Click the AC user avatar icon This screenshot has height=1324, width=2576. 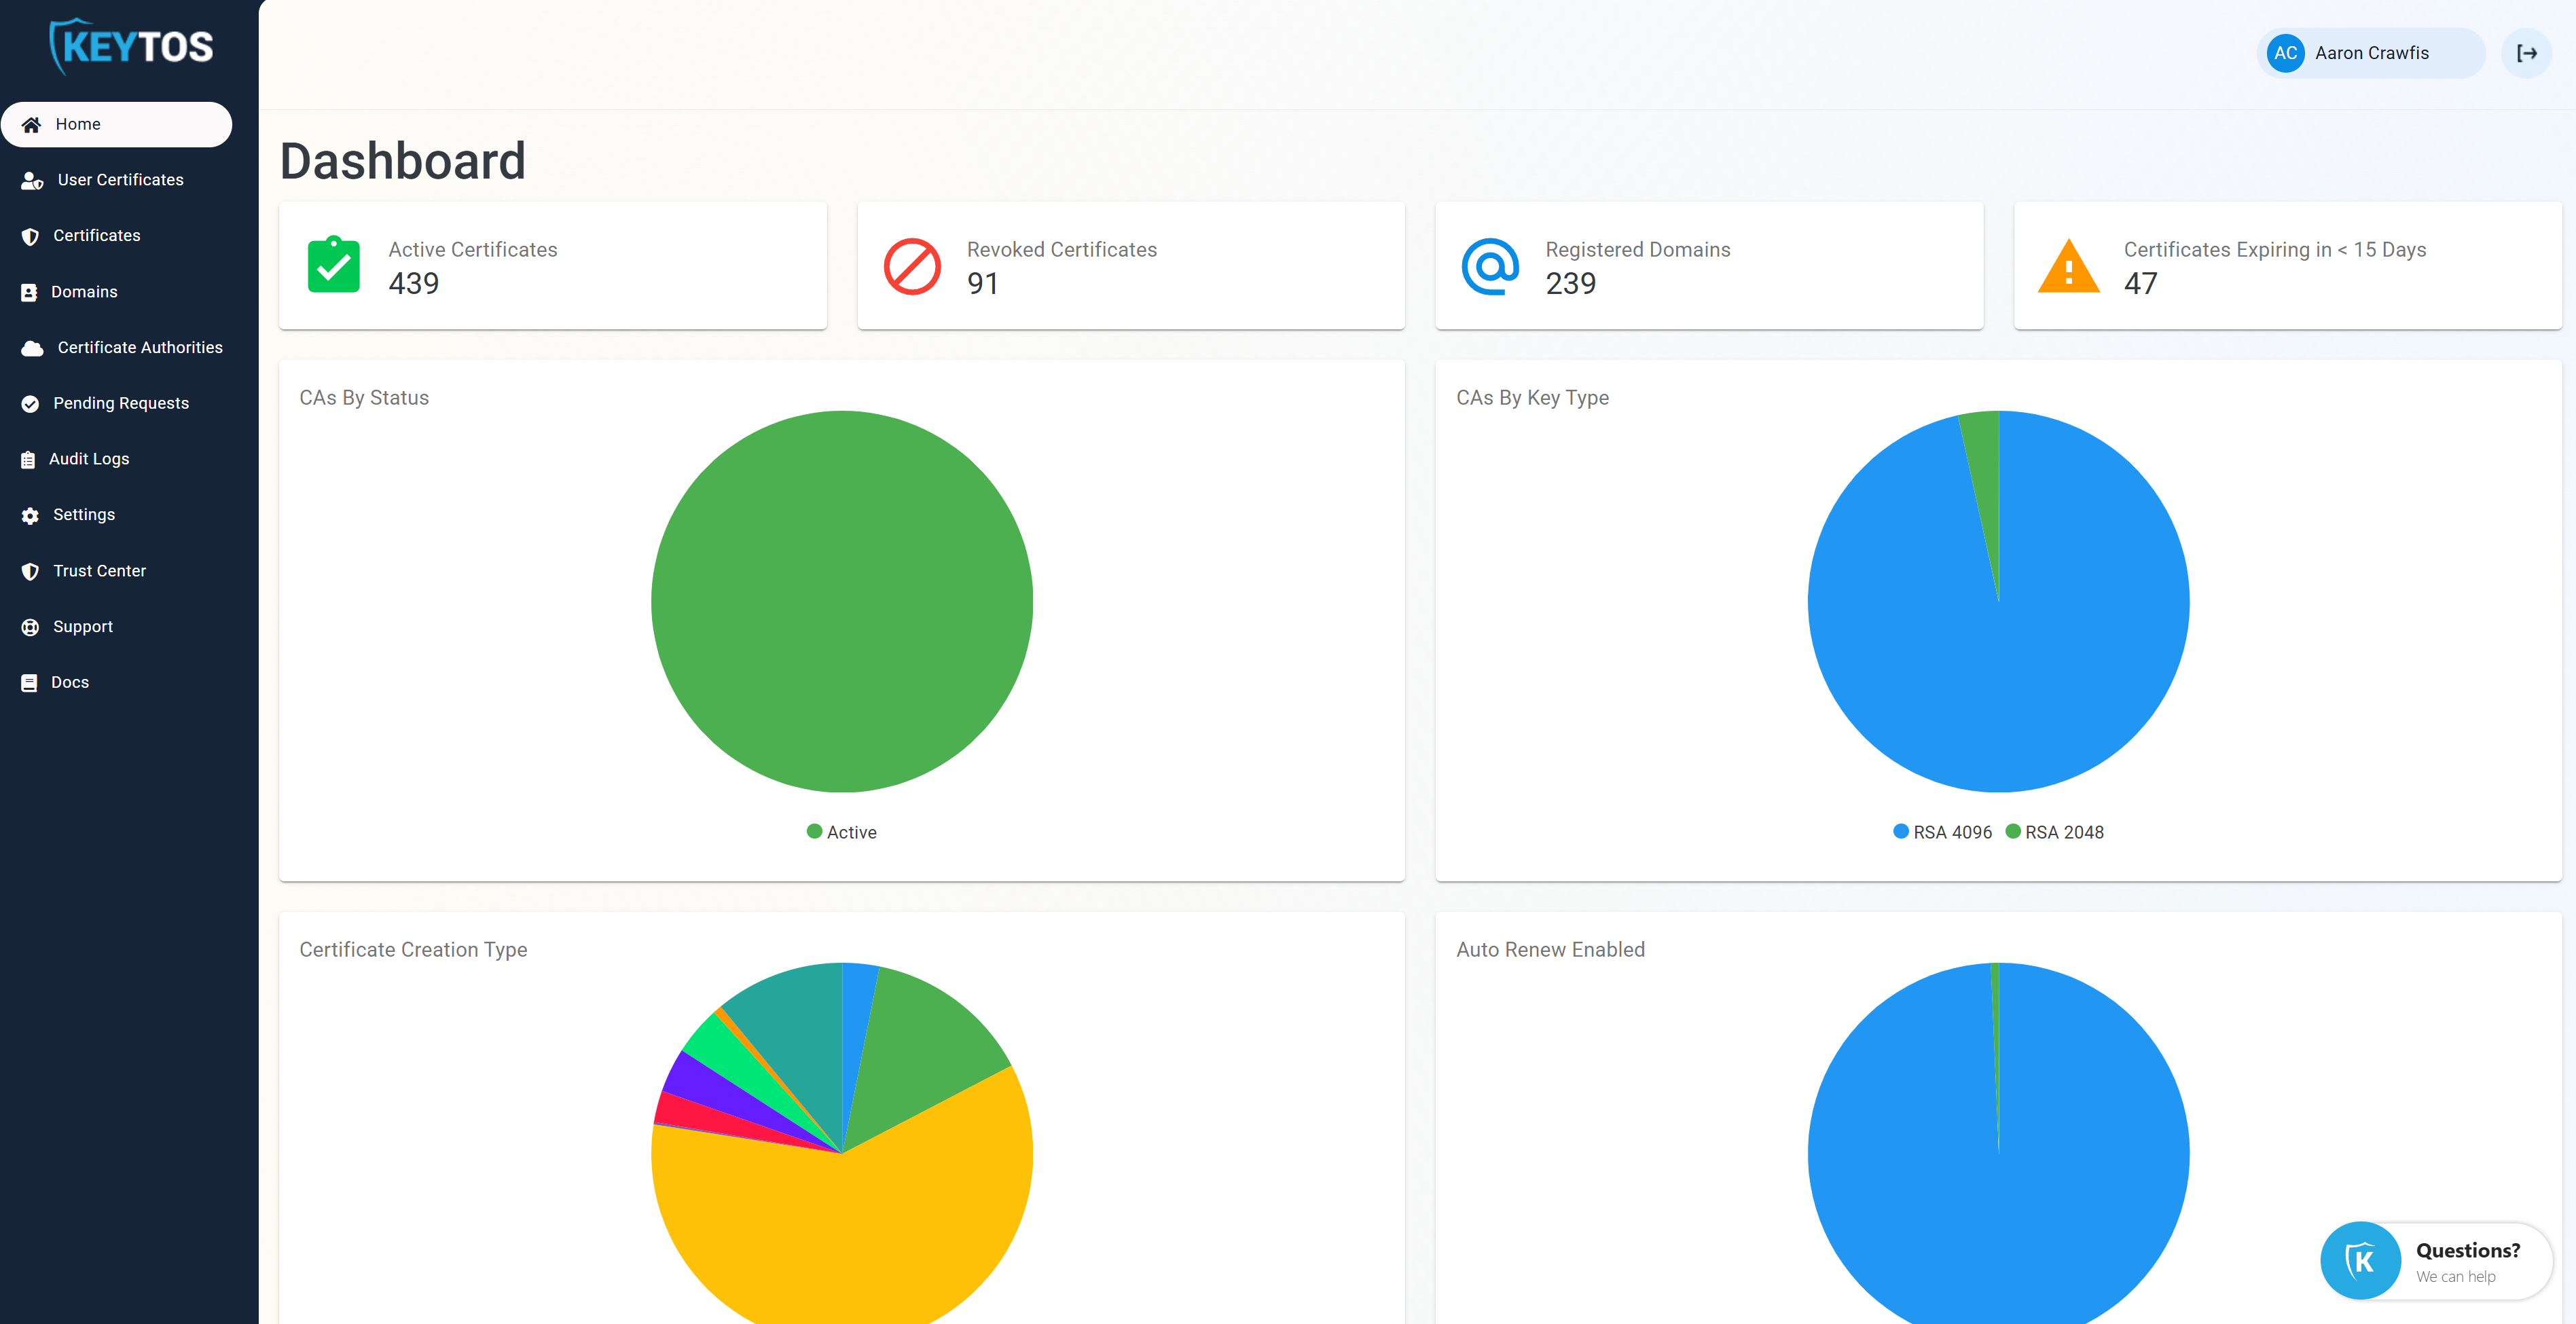(x=2285, y=53)
